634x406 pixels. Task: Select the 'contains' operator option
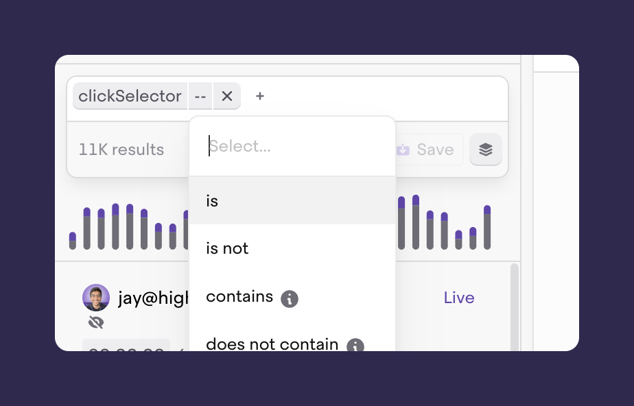click(239, 297)
